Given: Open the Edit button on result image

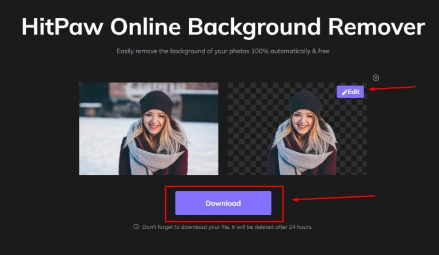Looking at the screenshot, I should pyautogui.click(x=350, y=92).
